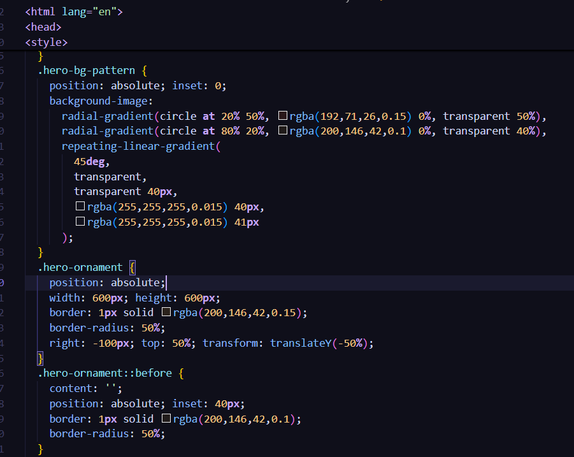Viewport: 574px width, 457px height.
Task: Click 'transparent 40%' gradient stop
Action: [x=489, y=131]
